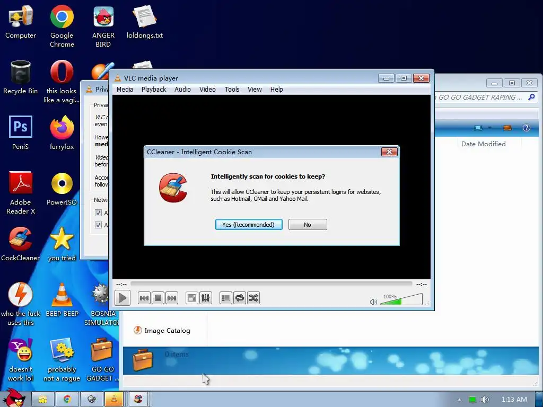Stop playback in VLC

click(158, 298)
